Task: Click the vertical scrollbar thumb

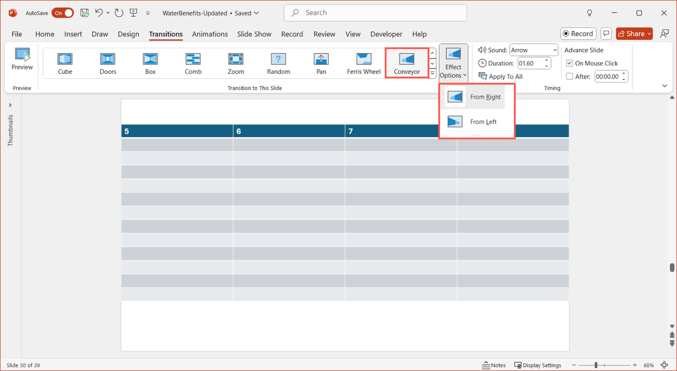Action: coord(672,267)
